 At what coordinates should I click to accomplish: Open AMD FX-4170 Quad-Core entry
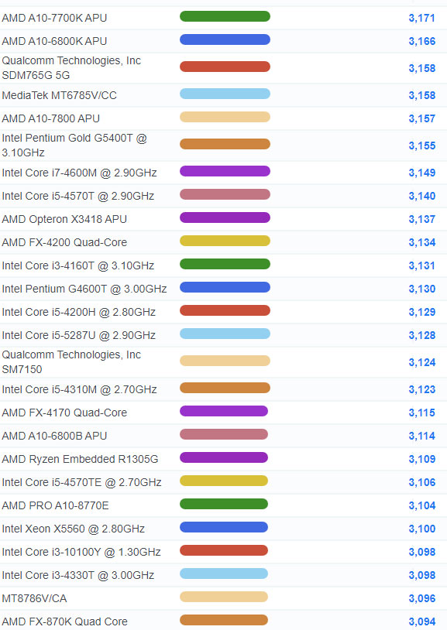pos(64,413)
